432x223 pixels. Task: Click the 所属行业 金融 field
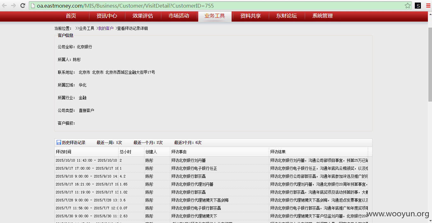pos(72,98)
